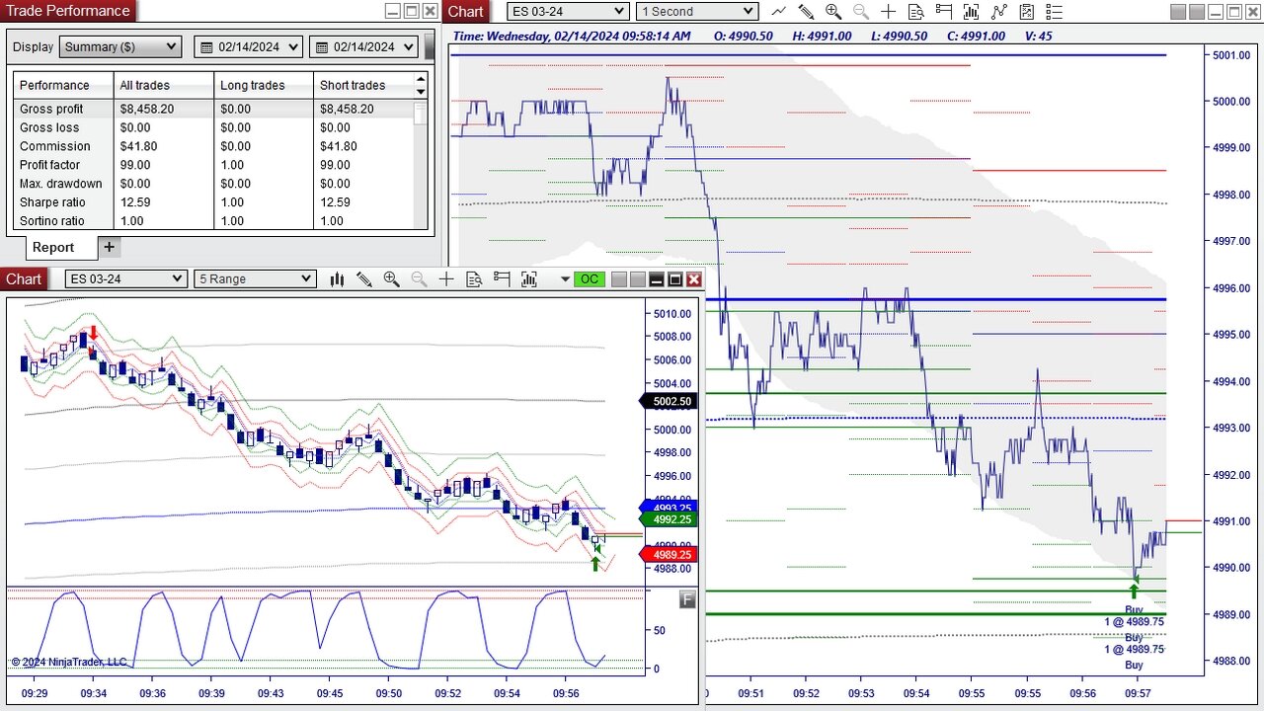This screenshot has height=711, width=1264.
Task: Click the F button on indicator panel
Action: (687, 599)
